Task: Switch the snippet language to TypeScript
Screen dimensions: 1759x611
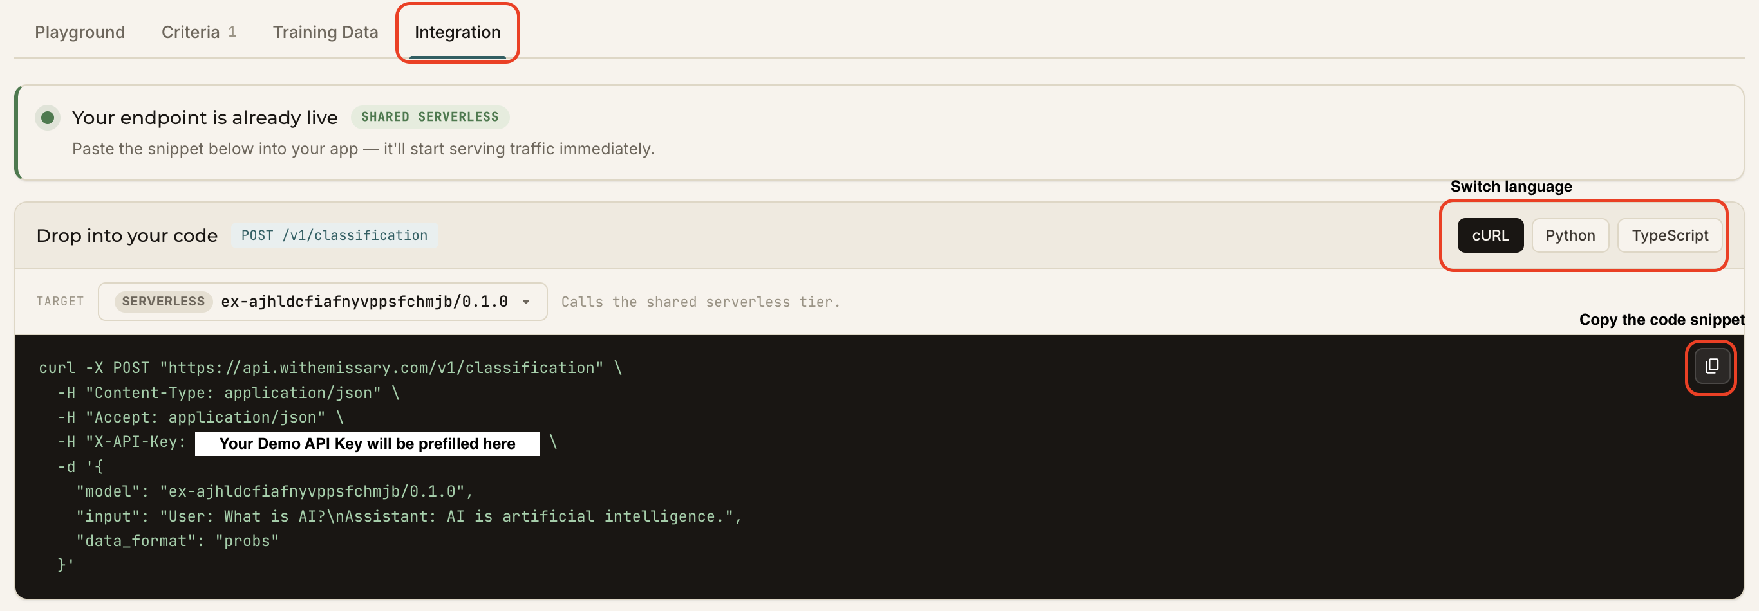Action: (1670, 235)
